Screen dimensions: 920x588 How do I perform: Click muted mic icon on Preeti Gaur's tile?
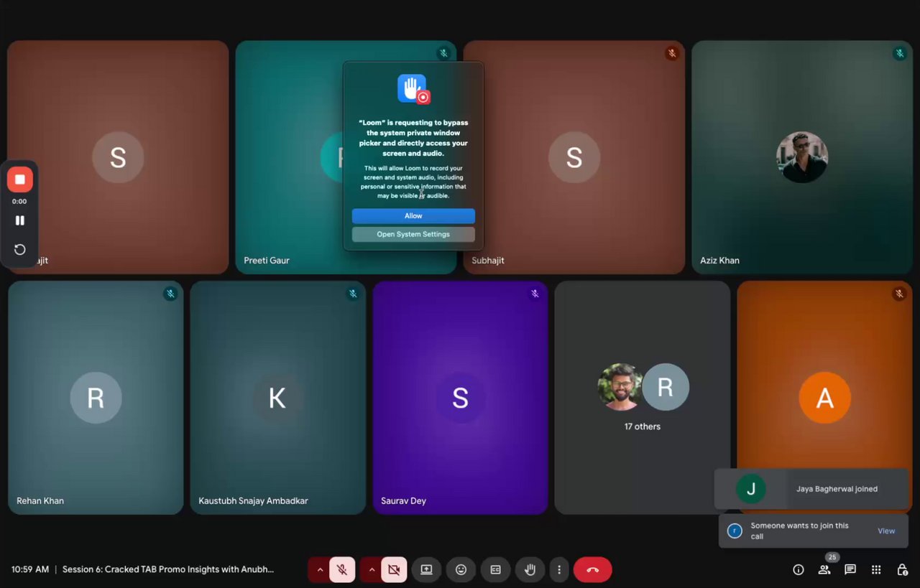point(443,53)
